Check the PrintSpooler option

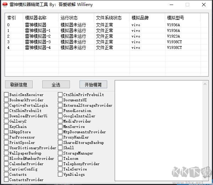pyautogui.click(x=6, y=142)
